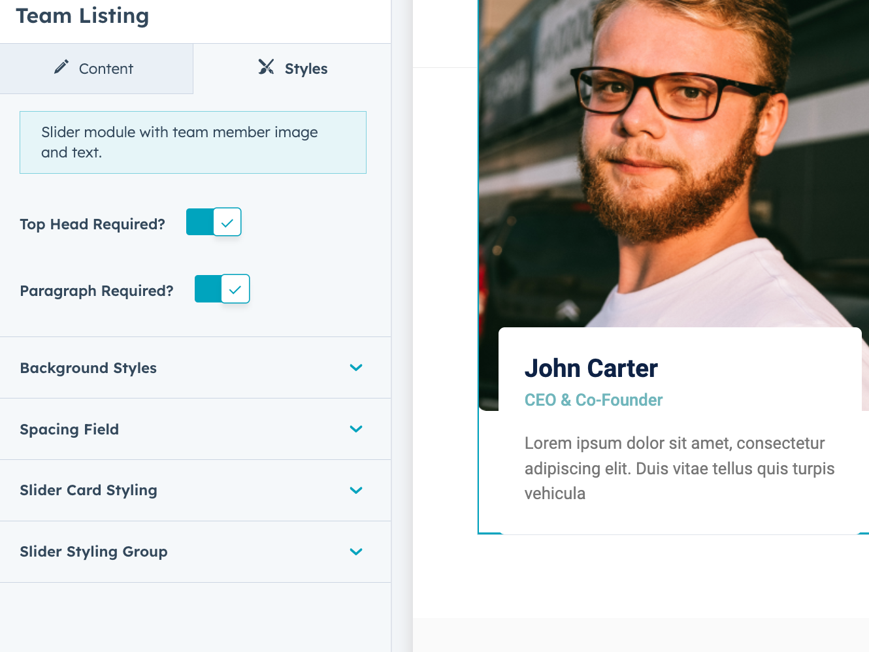
Task: Click the pencil icon on Content tab
Action: click(61, 67)
